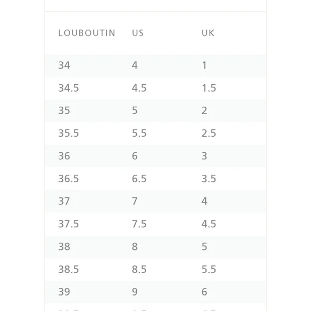The image size is (311, 311).
Task: Click UK size 3.5 value
Action: [209, 179]
